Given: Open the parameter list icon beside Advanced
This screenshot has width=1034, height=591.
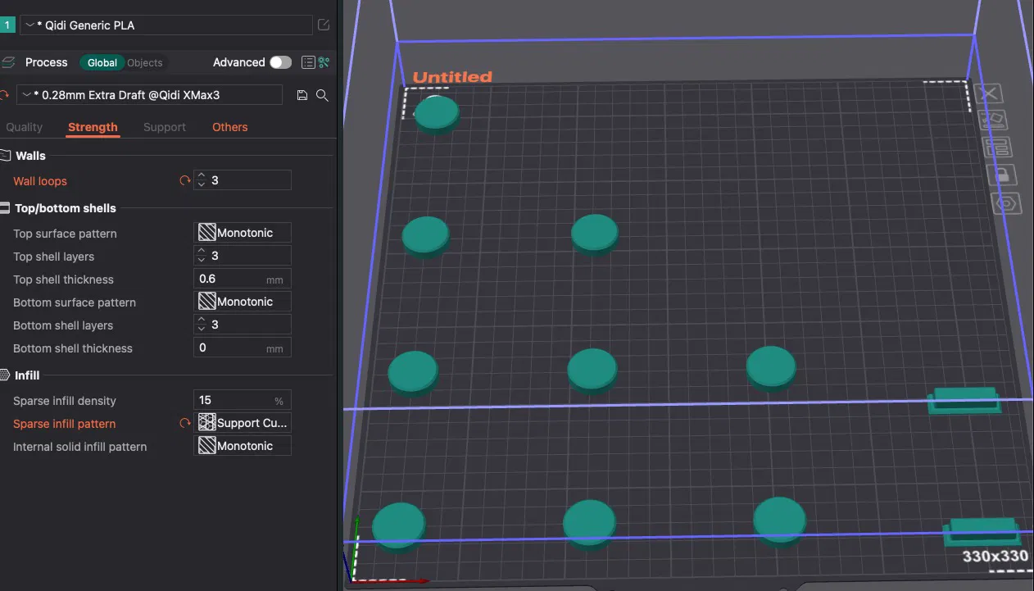Looking at the screenshot, I should pyautogui.click(x=308, y=62).
